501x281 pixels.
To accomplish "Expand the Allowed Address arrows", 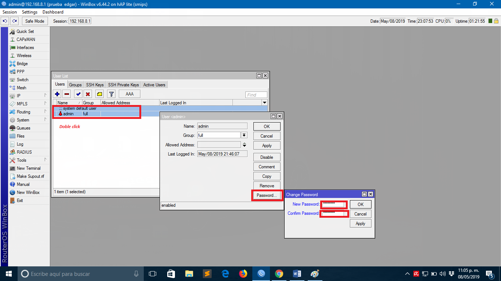I will [244, 145].
